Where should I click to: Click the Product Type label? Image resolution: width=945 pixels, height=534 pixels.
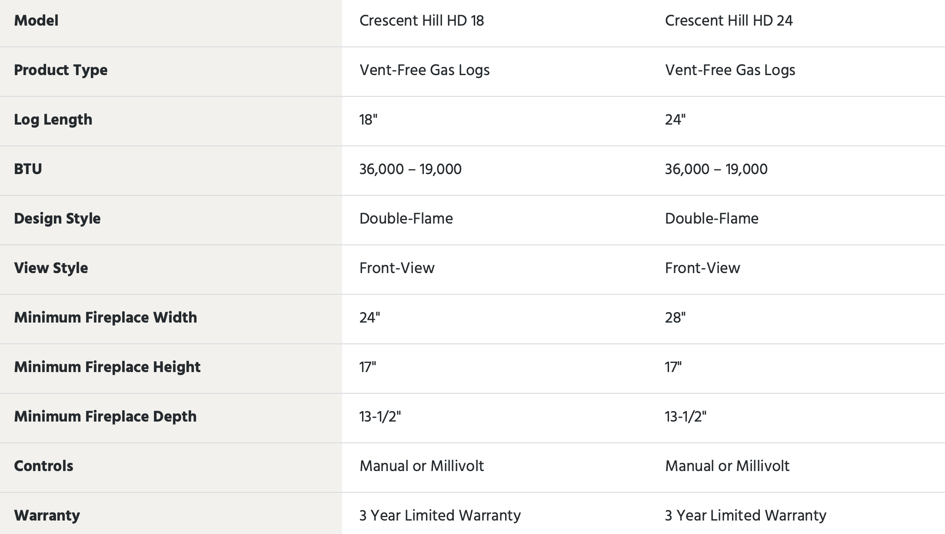(x=60, y=70)
